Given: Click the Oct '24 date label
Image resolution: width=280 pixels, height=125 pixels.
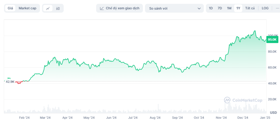Looking at the screenshot, I should tap(199, 118).
